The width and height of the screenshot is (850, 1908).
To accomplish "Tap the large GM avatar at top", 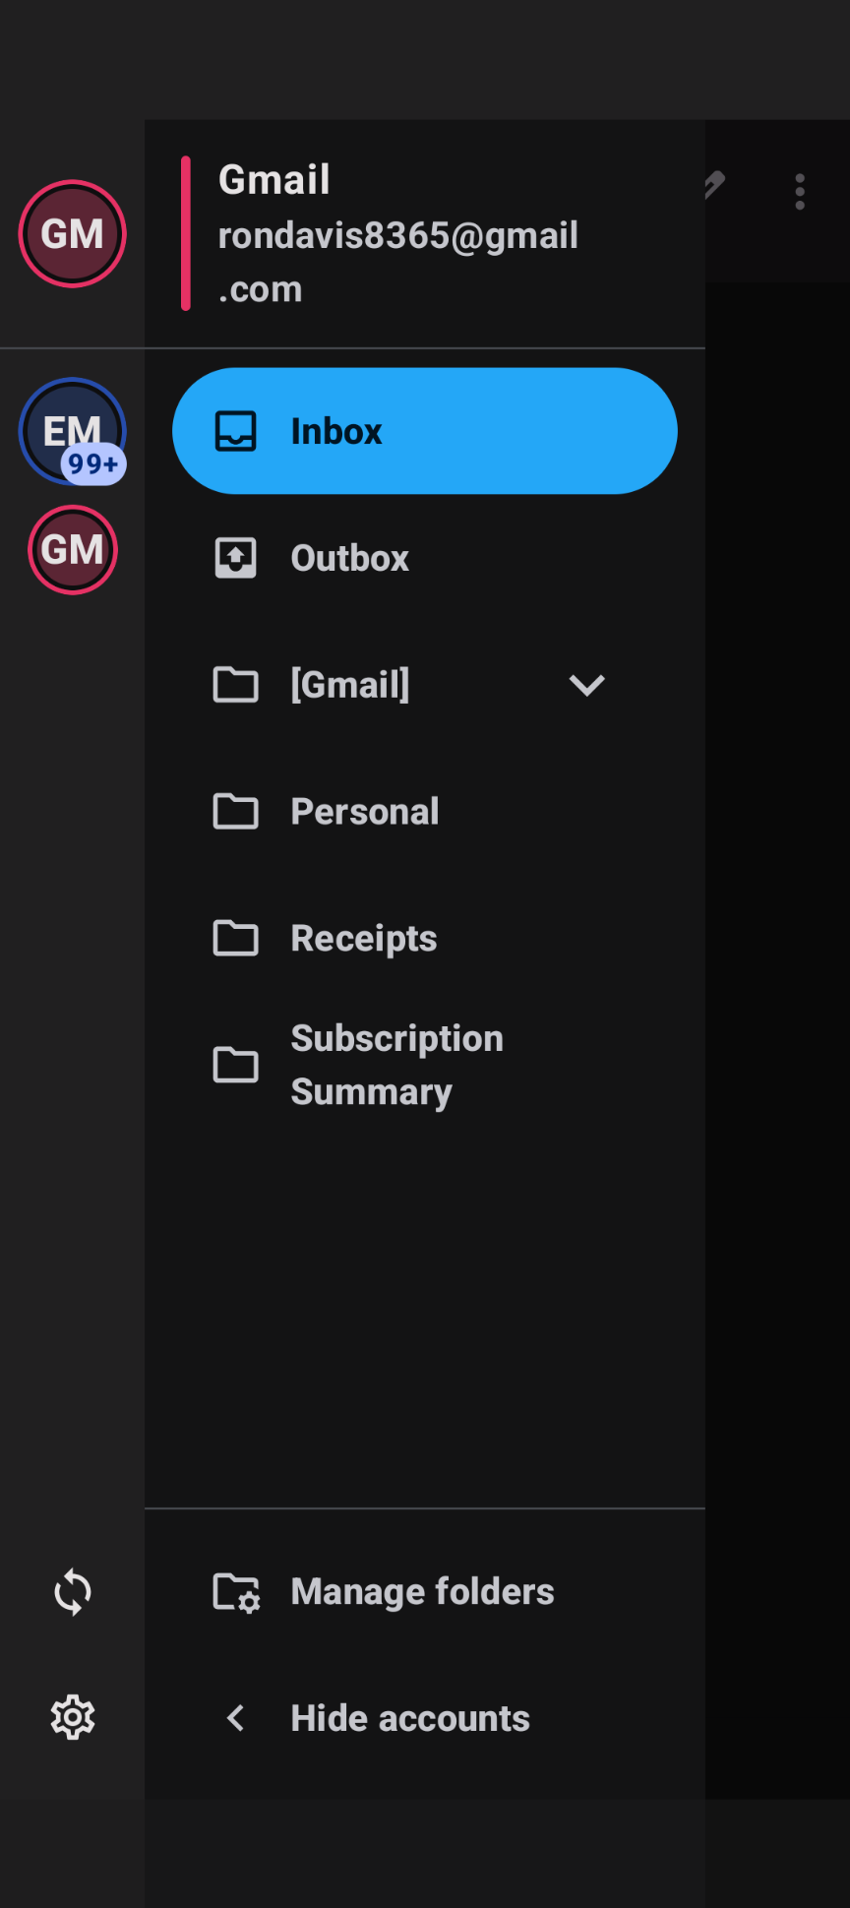I will coord(72,234).
